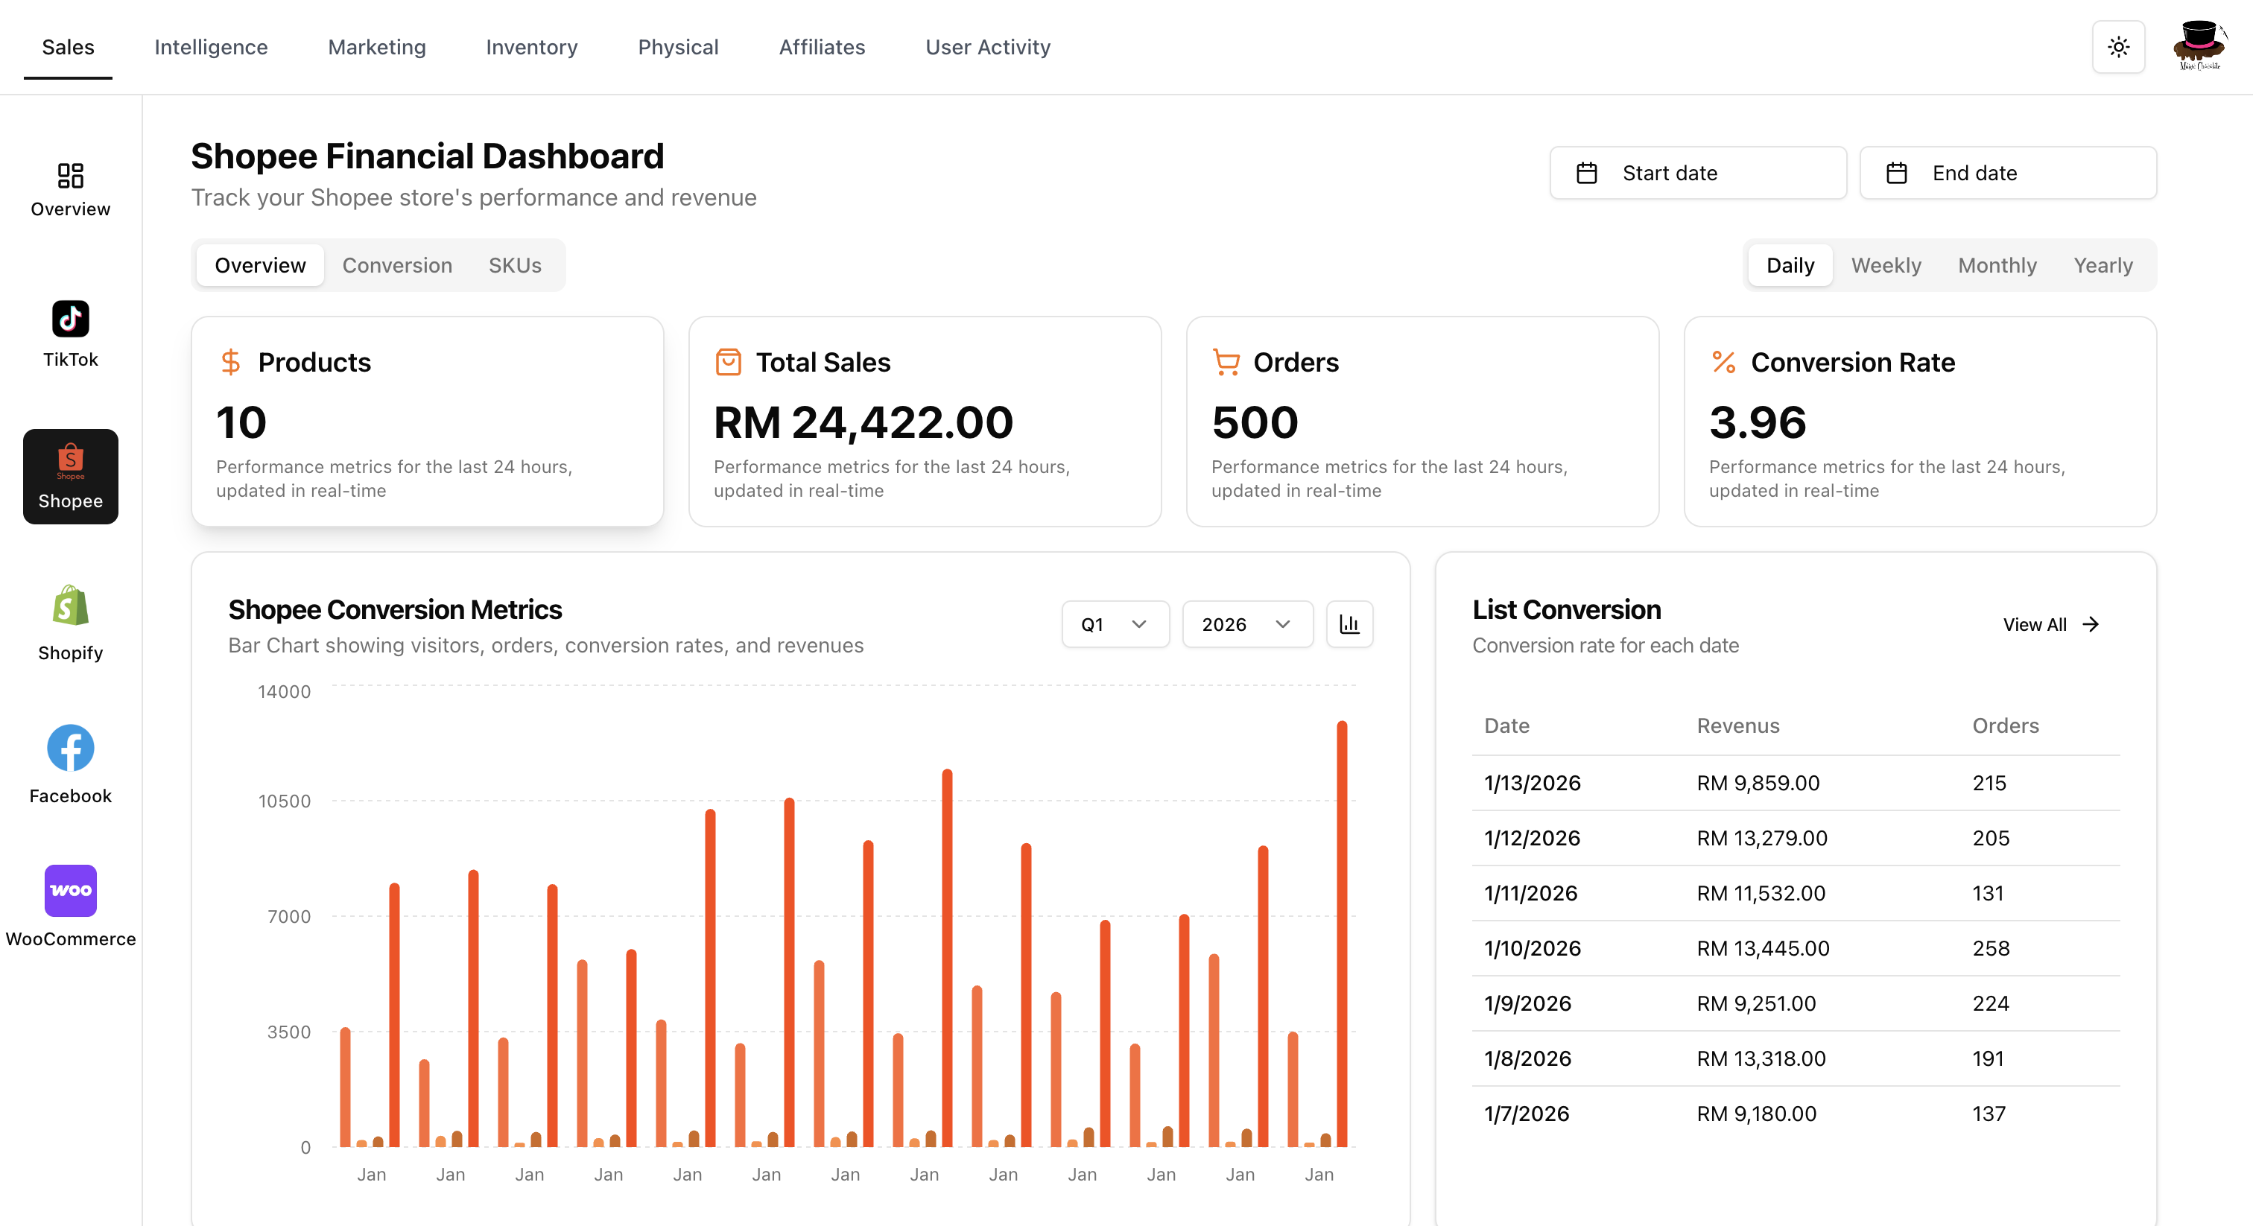2253x1226 pixels.
Task: Switch to the TikTok platform in sidebar
Action: [70, 318]
